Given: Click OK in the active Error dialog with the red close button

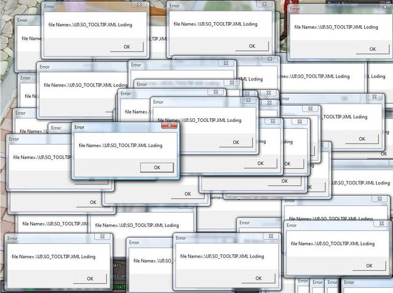Looking at the screenshot, I should tap(157, 167).
